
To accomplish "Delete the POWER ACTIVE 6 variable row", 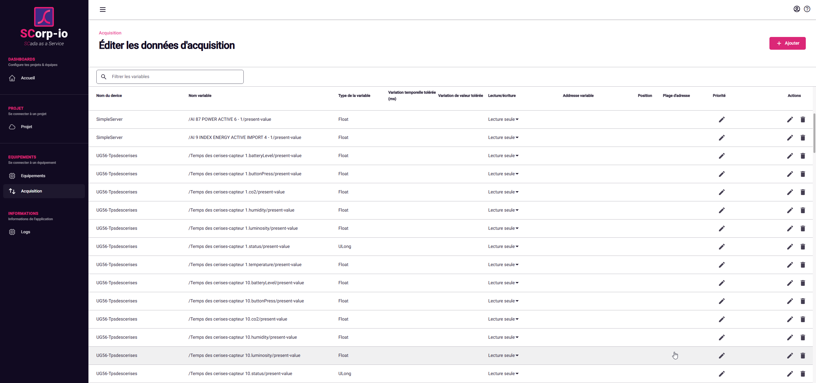I will coord(803,119).
